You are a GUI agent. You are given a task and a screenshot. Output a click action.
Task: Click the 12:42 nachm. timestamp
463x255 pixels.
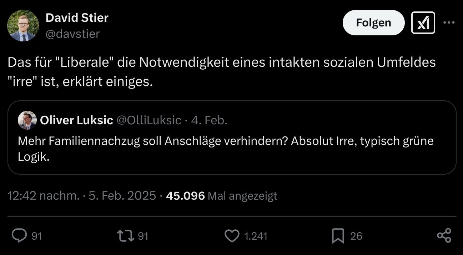click(44, 196)
